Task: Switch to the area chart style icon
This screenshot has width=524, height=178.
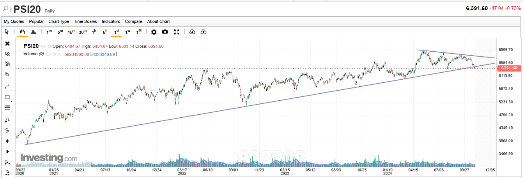Action: point(33,32)
